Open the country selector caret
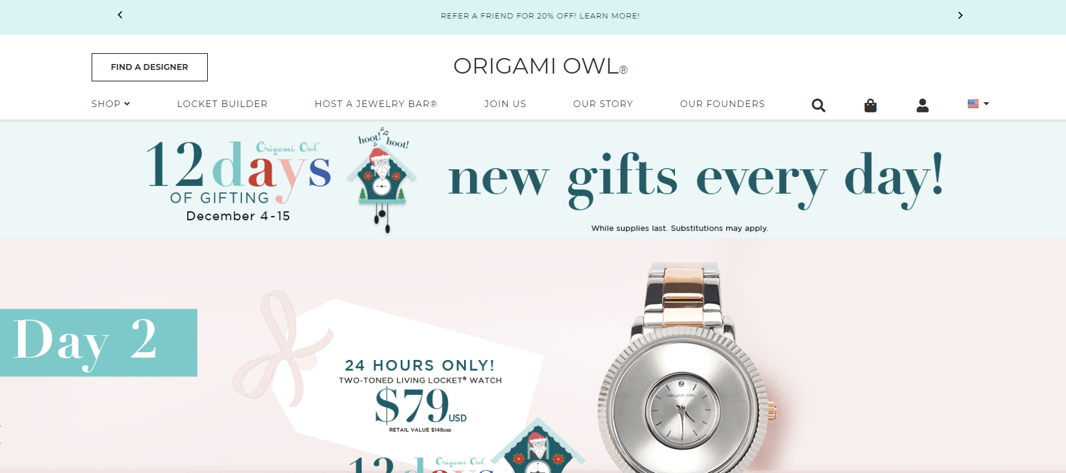The width and height of the screenshot is (1066, 473). [x=986, y=103]
